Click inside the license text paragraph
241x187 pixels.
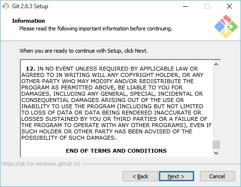(x=116, y=103)
